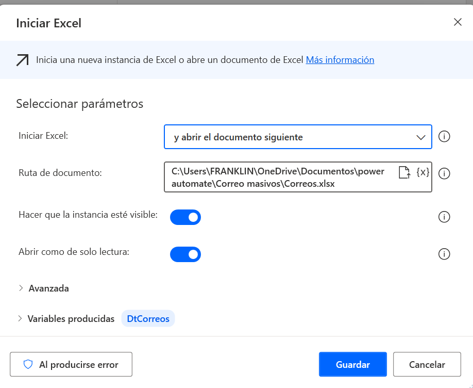The image size is (473, 388).
Task: Click the 'Ruta de documento:' label
Action: [60, 173]
